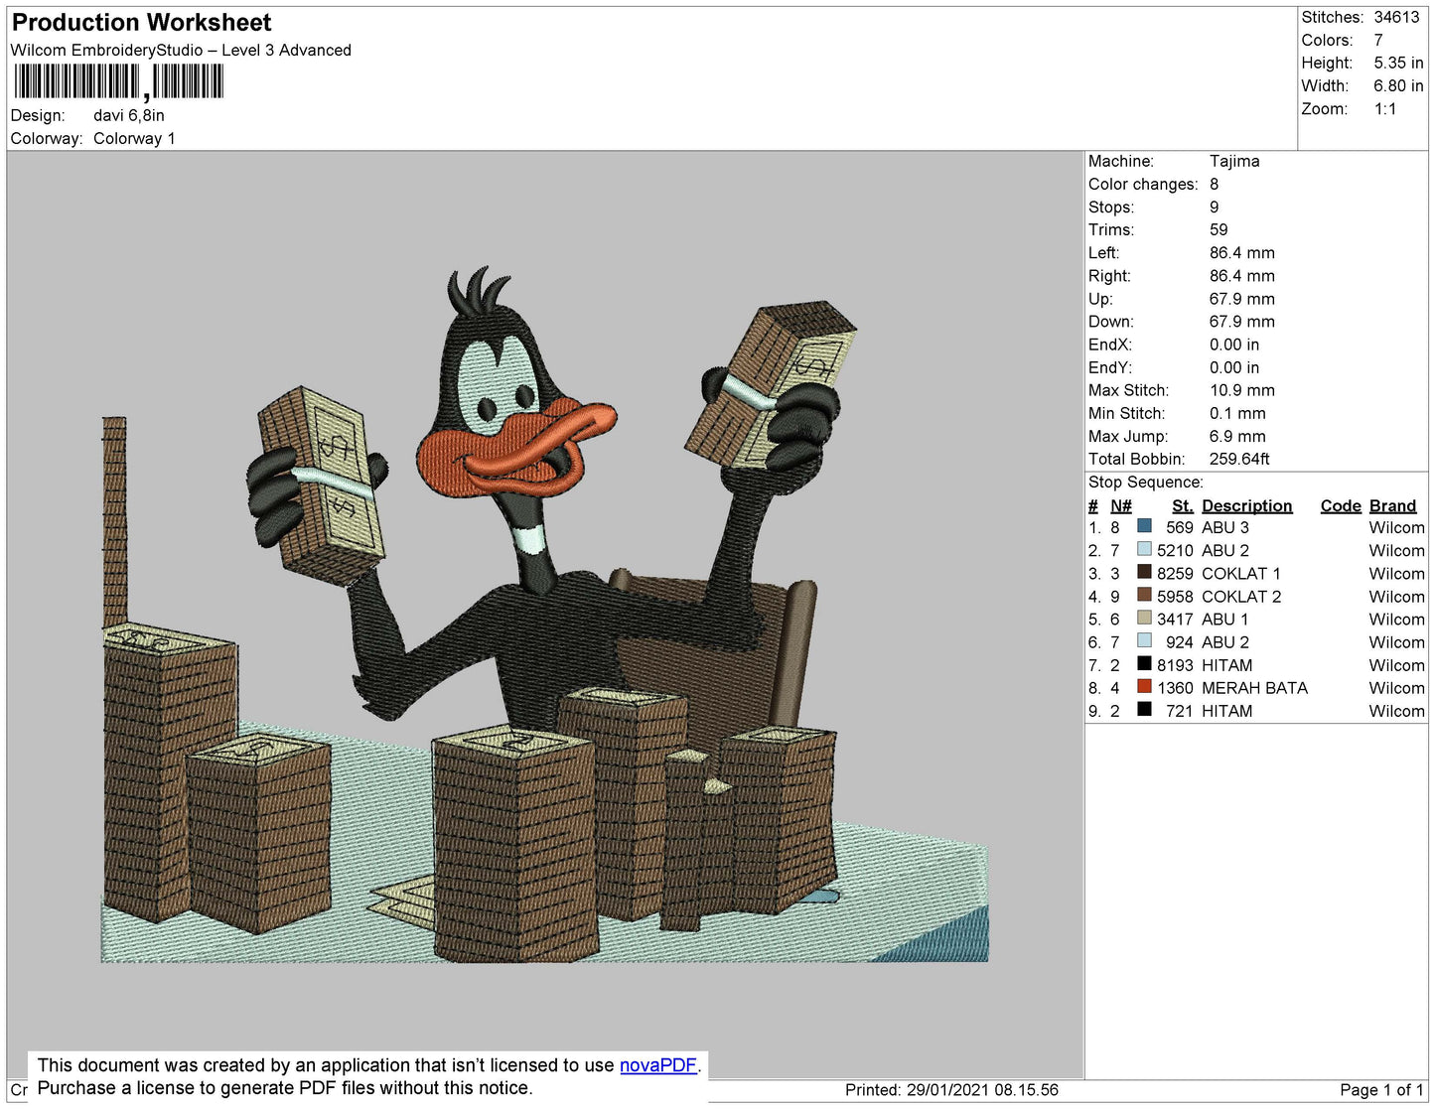Image resolution: width=1435 pixels, height=1109 pixels.
Task: Click the Down extent value 67.9 mm
Action: click(x=1242, y=322)
